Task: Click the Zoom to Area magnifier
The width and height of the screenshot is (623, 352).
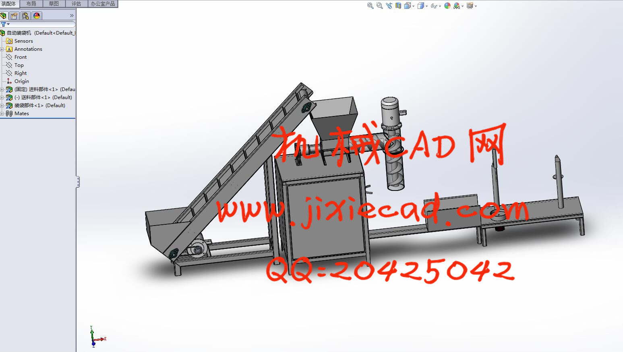Action: click(379, 6)
